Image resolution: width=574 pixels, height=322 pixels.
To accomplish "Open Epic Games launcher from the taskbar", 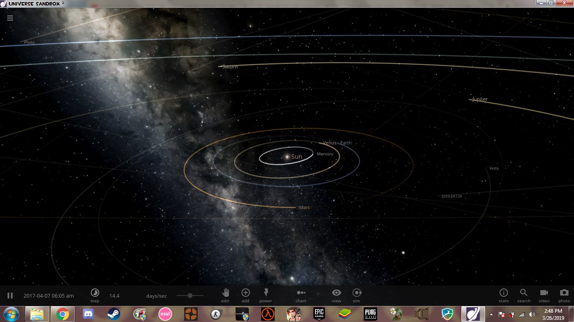I will click(x=319, y=314).
